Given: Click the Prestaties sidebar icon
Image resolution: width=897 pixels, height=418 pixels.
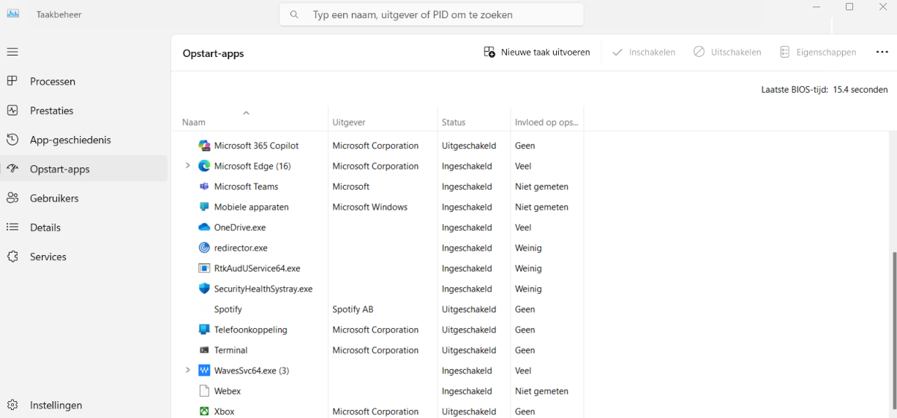Looking at the screenshot, I should pyautogui.click(x=12, y=110).
